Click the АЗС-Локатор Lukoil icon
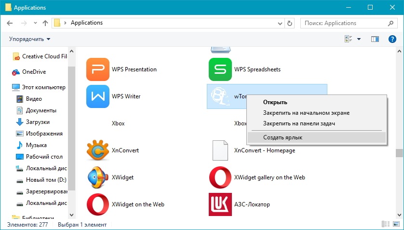Viewport: 404px width, 230px height. [220, 204]
